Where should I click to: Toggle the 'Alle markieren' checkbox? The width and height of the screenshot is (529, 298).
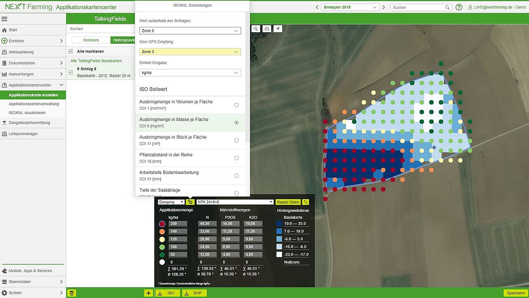71,51
